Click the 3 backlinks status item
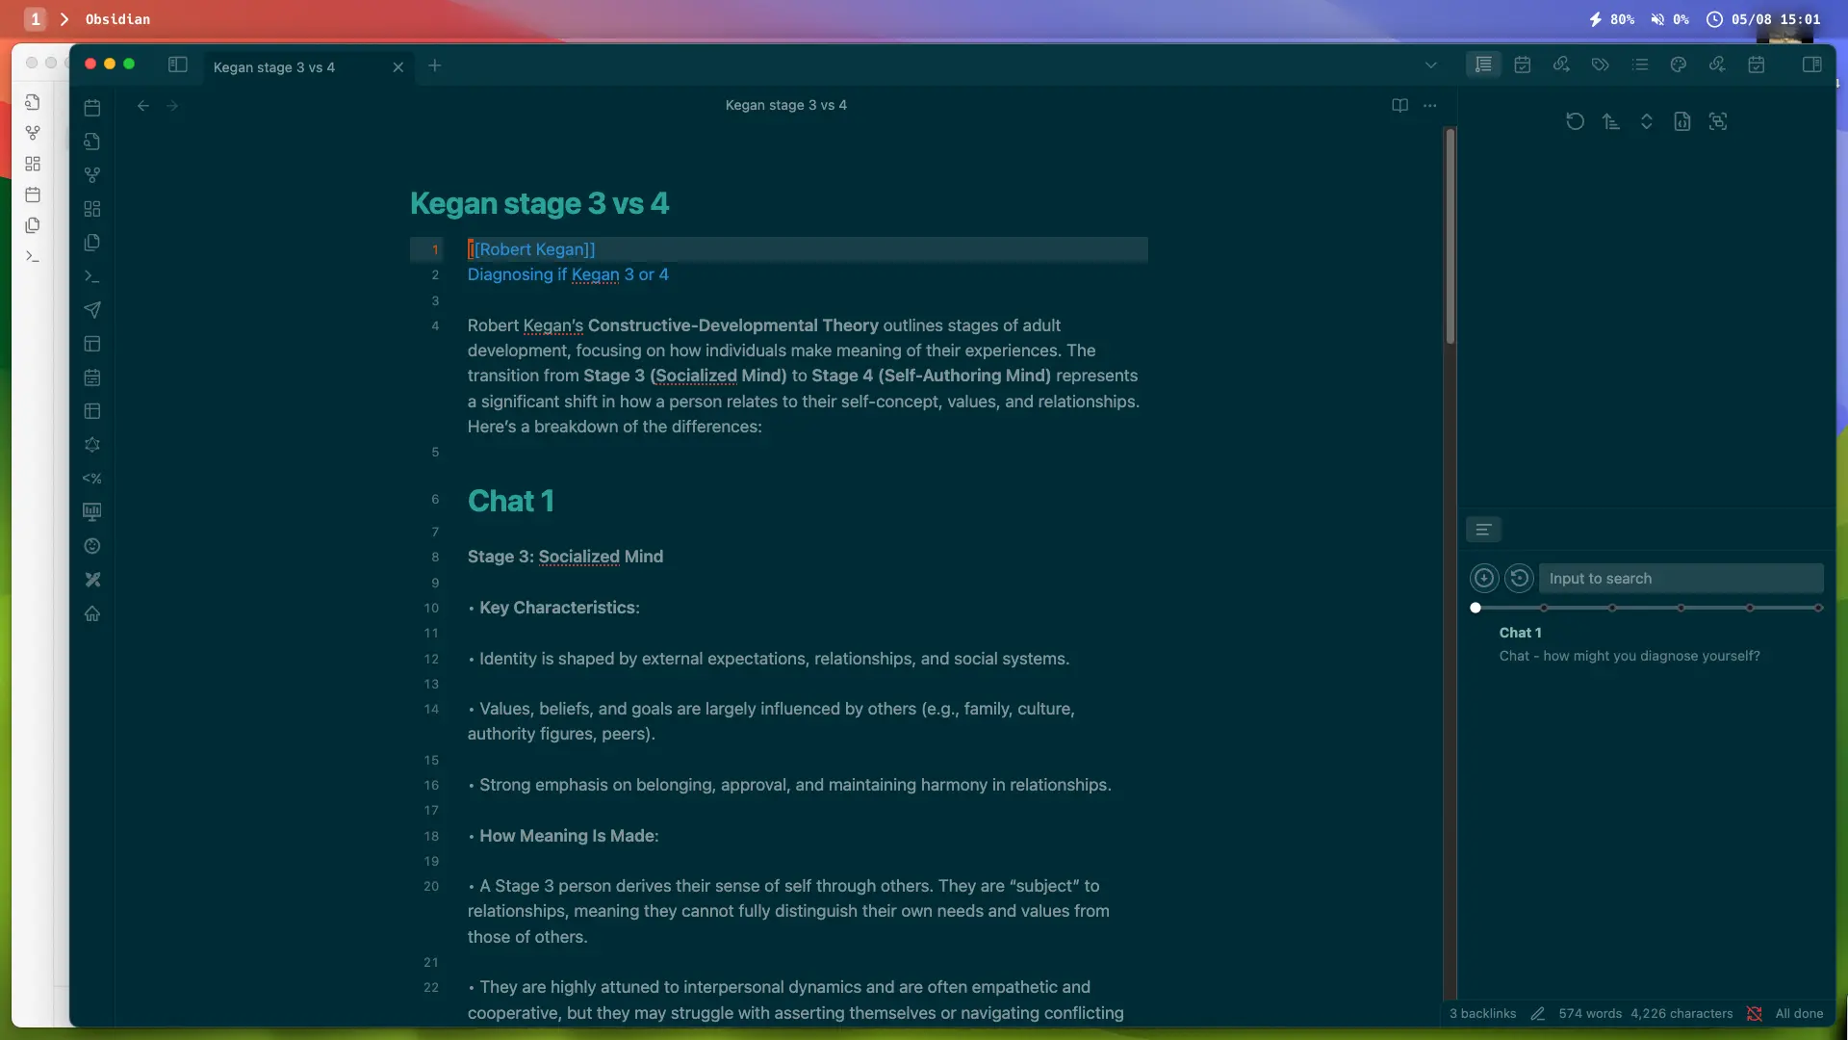Viewport: 1848px width, 1040px height. pyautogui.click(x=1482, y=1013)
